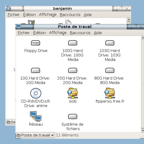144x144 pixels.
Task: Open Fichier menu in benjamin window
Action: point(14,15)
